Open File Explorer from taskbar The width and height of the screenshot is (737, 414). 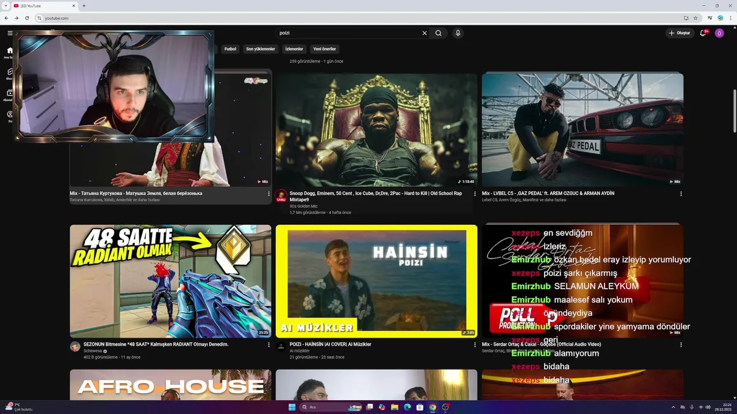coord(394,407)
